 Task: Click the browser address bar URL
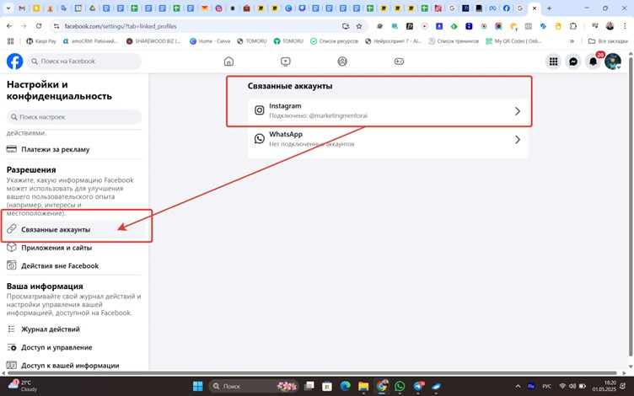click(121, 26)
